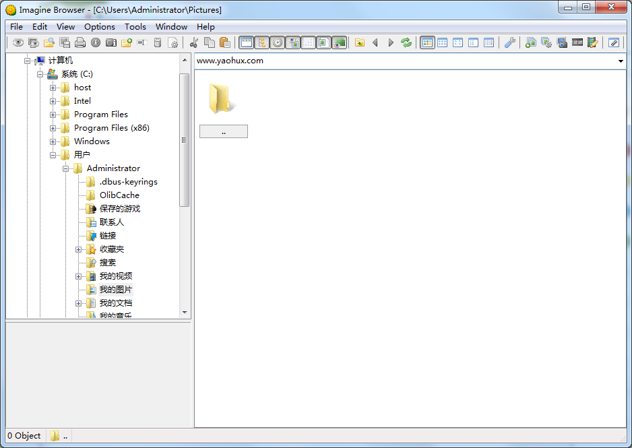Click the clipboard Paste icon
This screenshot has width=632, height=448.
(x=225, y=42)
